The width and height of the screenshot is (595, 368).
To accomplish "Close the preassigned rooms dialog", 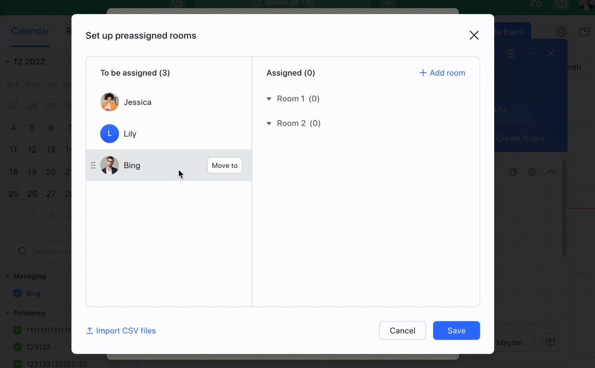I will point(474,35).
